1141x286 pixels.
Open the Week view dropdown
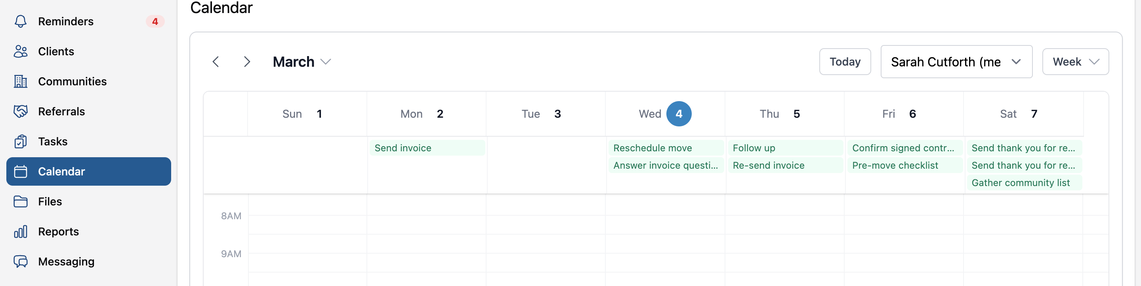(1075, 62)
